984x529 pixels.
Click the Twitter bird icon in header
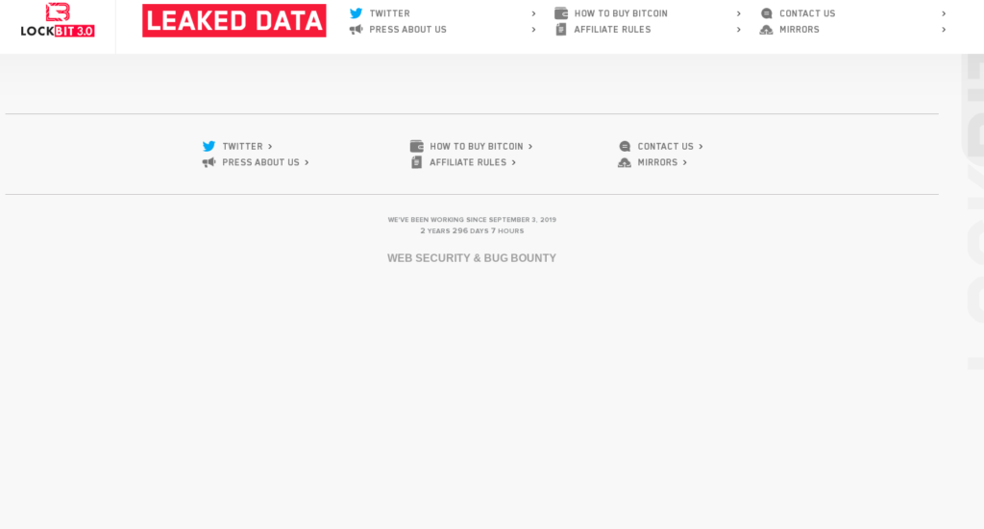[356, 13]
